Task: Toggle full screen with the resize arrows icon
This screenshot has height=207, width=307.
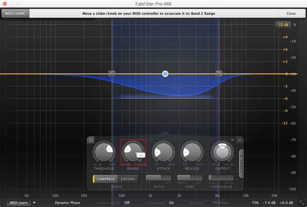Action: point(302,203)
